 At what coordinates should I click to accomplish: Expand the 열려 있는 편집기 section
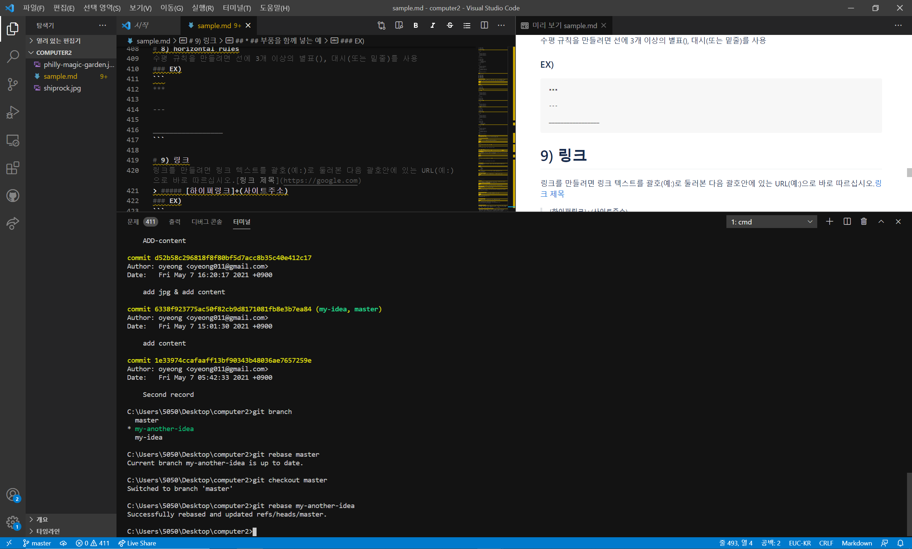point(71,41)
